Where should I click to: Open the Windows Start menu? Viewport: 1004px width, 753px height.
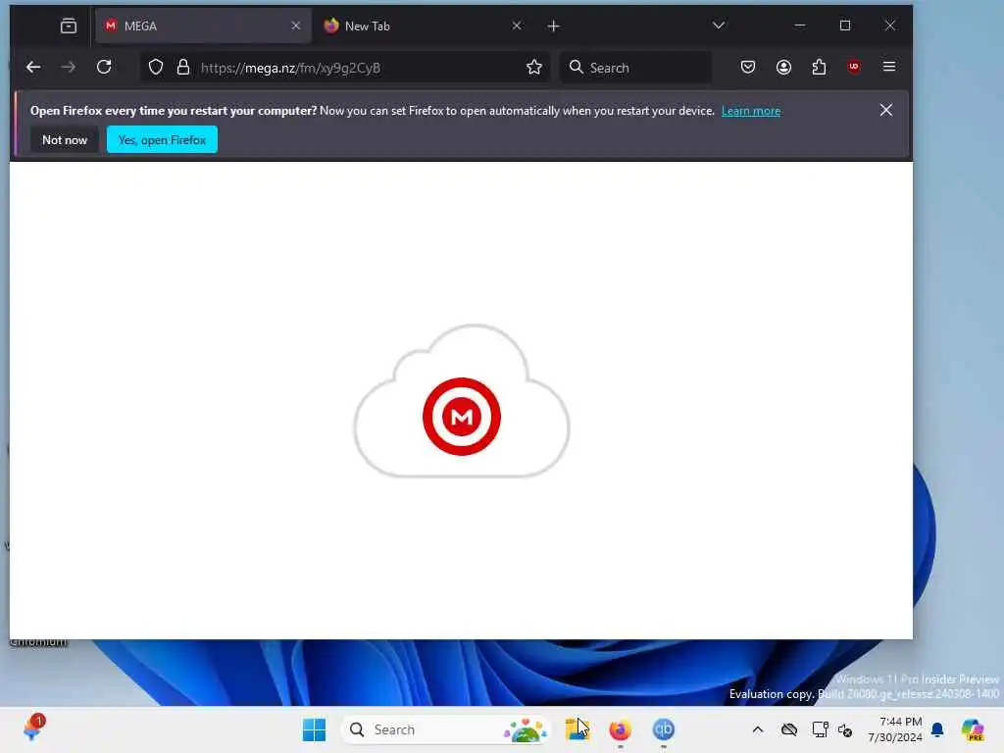pos(314,729)
